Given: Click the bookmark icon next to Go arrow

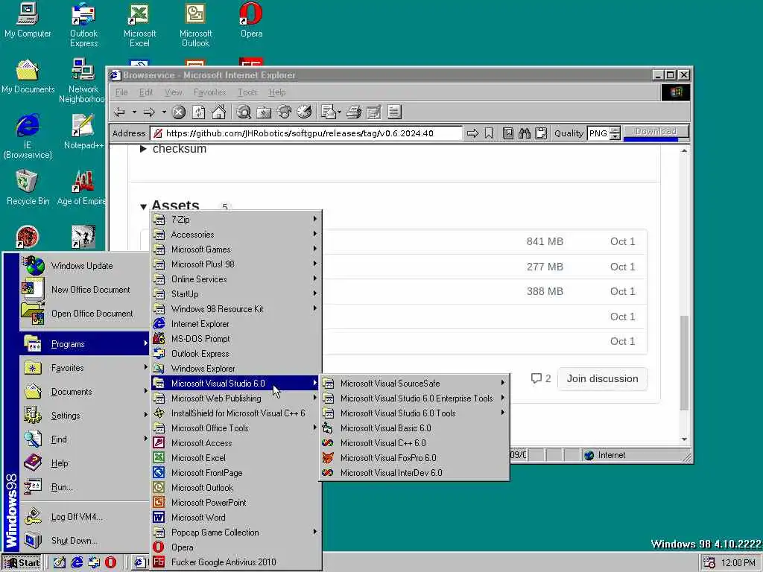Looking at the screenshot, I should coord(489,133).
